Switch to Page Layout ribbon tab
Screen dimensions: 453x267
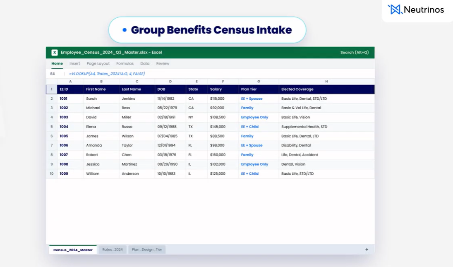[x=98, y=64]
